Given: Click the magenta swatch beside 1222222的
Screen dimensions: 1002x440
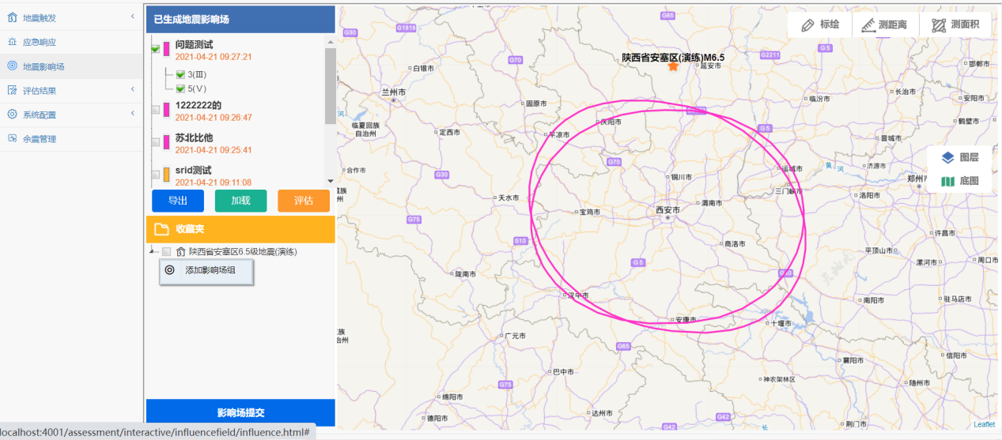Looking at the screenshot, I should tap(166, 110).
